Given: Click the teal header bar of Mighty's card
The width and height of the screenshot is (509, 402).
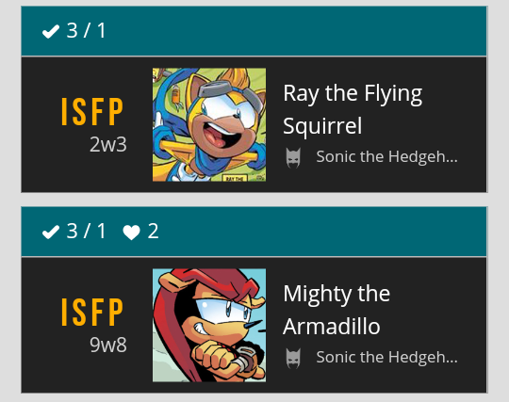Looking at the screenshot, I should coord(254,232).
